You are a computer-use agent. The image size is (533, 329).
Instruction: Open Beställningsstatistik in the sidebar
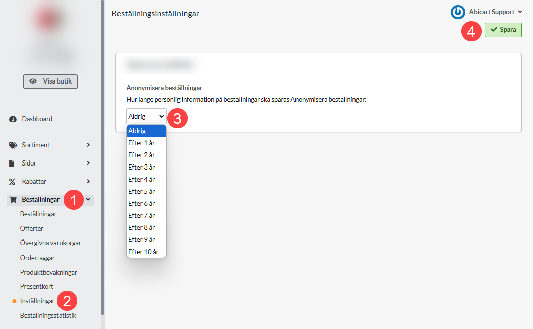[48, 316]
